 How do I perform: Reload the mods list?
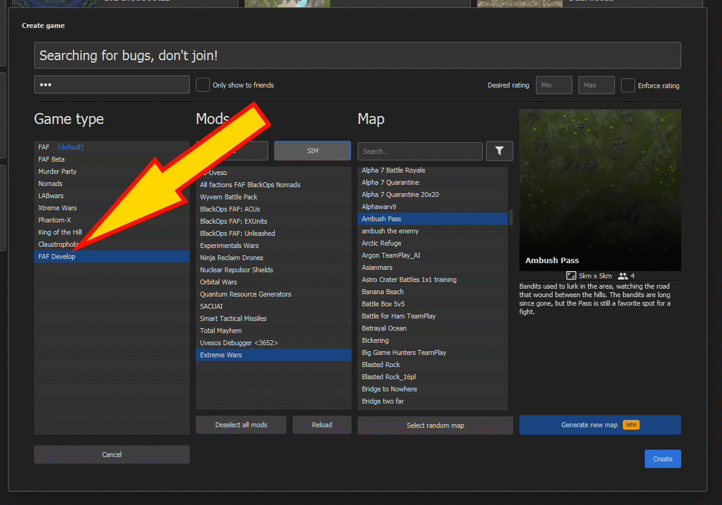click(322, 425)
